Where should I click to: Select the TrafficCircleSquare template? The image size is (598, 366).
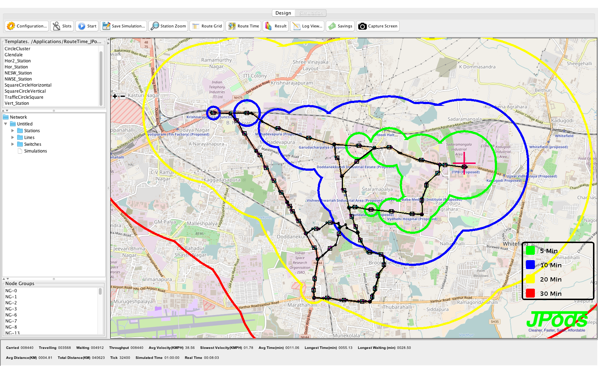[24, 97]
